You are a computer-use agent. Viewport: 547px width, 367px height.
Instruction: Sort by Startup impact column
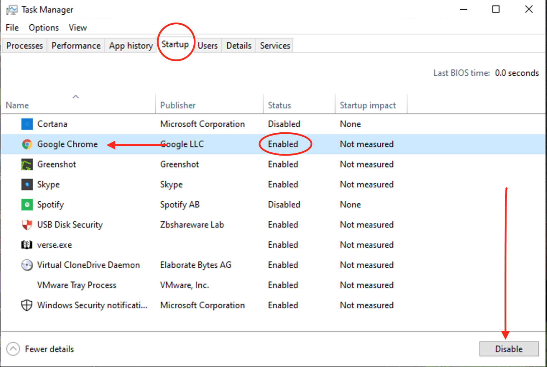[x=368, y=105]
